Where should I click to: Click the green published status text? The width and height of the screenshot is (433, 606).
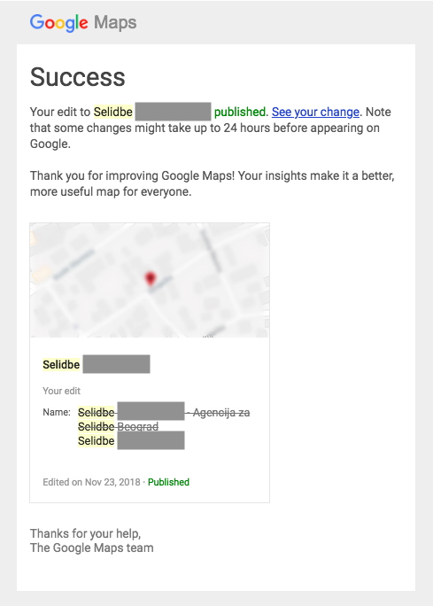(241, 112)
